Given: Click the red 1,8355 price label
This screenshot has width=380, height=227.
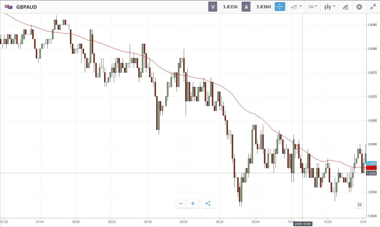Looking at the screenshot, I should (371, 168).
